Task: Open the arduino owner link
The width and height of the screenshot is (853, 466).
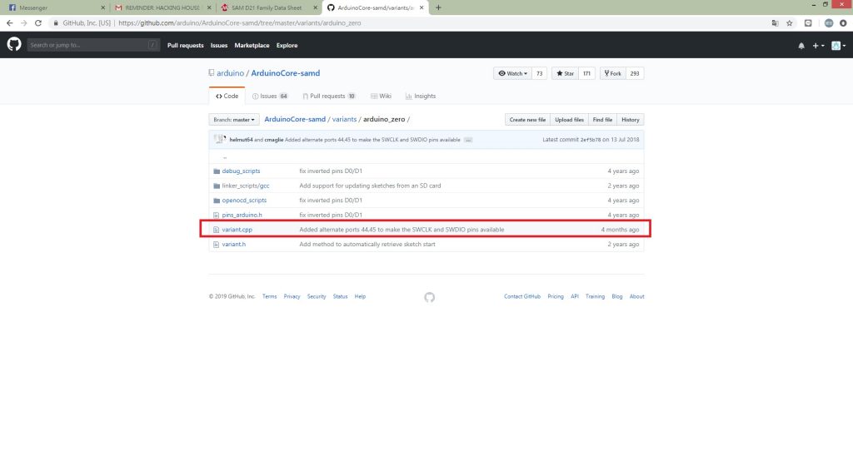Action: [230, 73]
